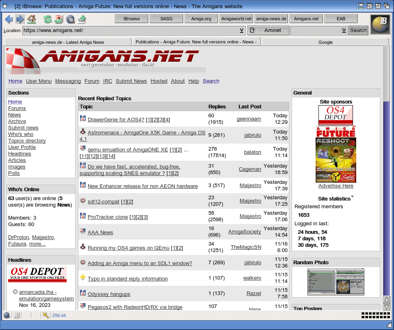
Task: Click the Location URL text field
Action: coord(130,30)
